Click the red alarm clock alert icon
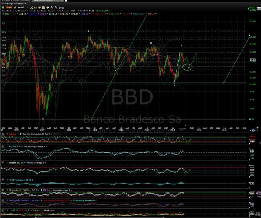The width and height of the screenshot is (261, 218). click(40, 7)
